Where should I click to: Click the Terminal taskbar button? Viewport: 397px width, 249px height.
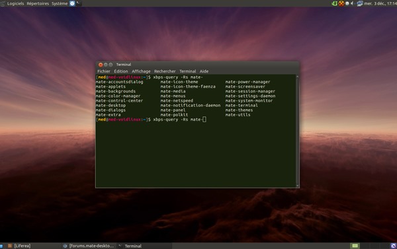[144, 246]
